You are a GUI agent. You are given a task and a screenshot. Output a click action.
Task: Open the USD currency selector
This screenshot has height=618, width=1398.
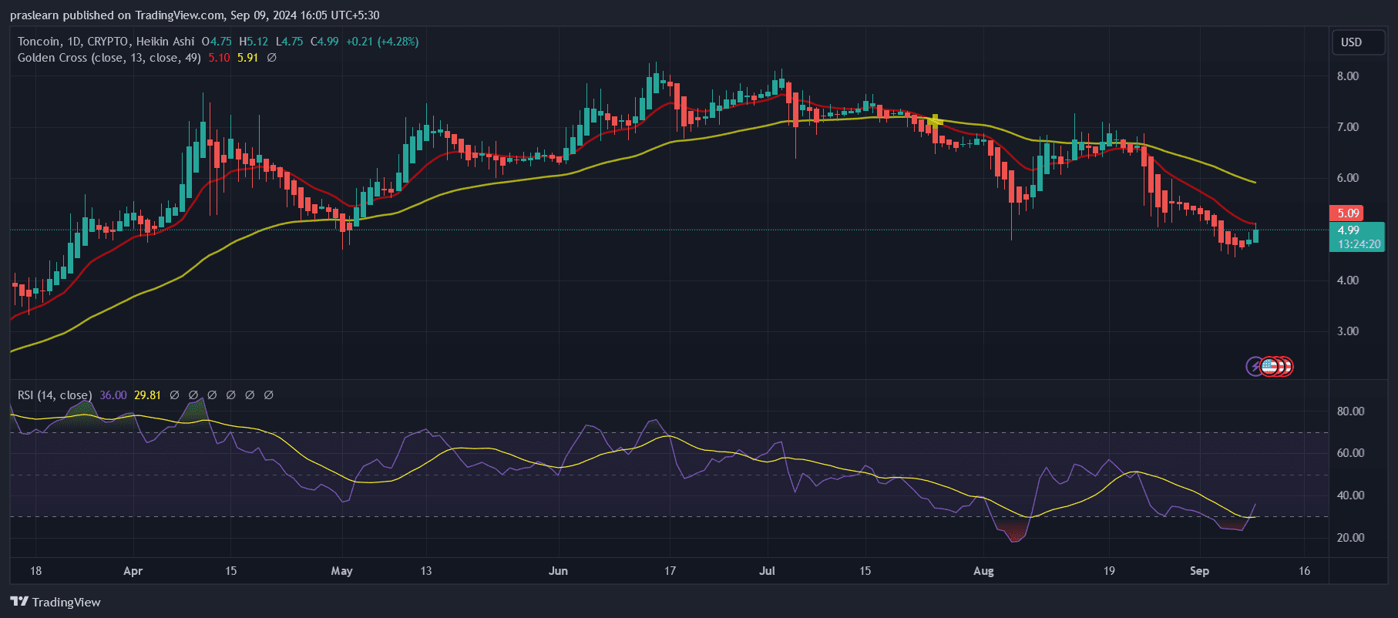(x=1359, y=42)
